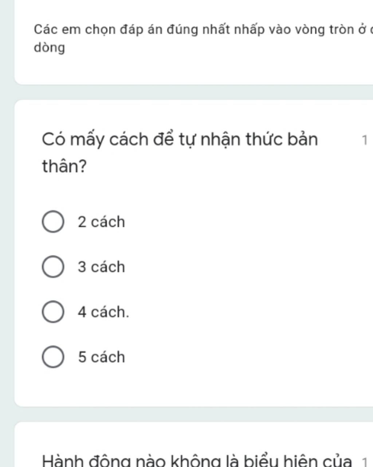Select the '2 cách' radio circle
This screenshot has height=467, width=373.
53,221
